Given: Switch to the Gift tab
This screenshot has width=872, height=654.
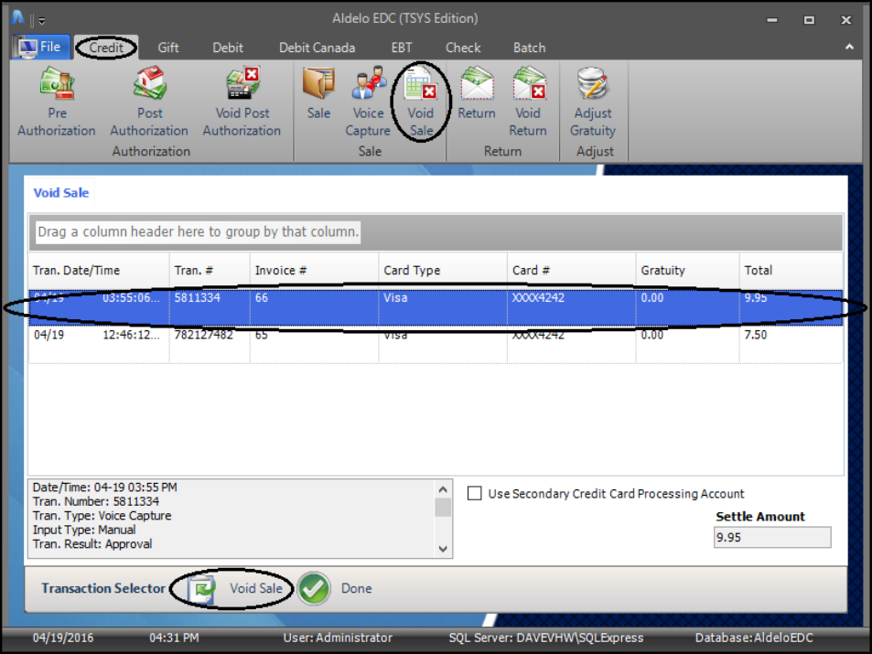Looking at the screenshot, I should [x=168, y=48].
